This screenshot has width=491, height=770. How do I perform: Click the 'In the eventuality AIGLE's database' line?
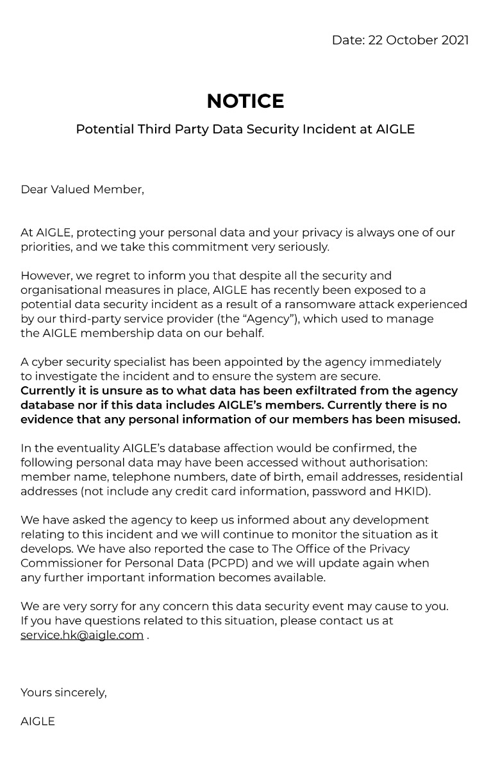pos(219,449)
